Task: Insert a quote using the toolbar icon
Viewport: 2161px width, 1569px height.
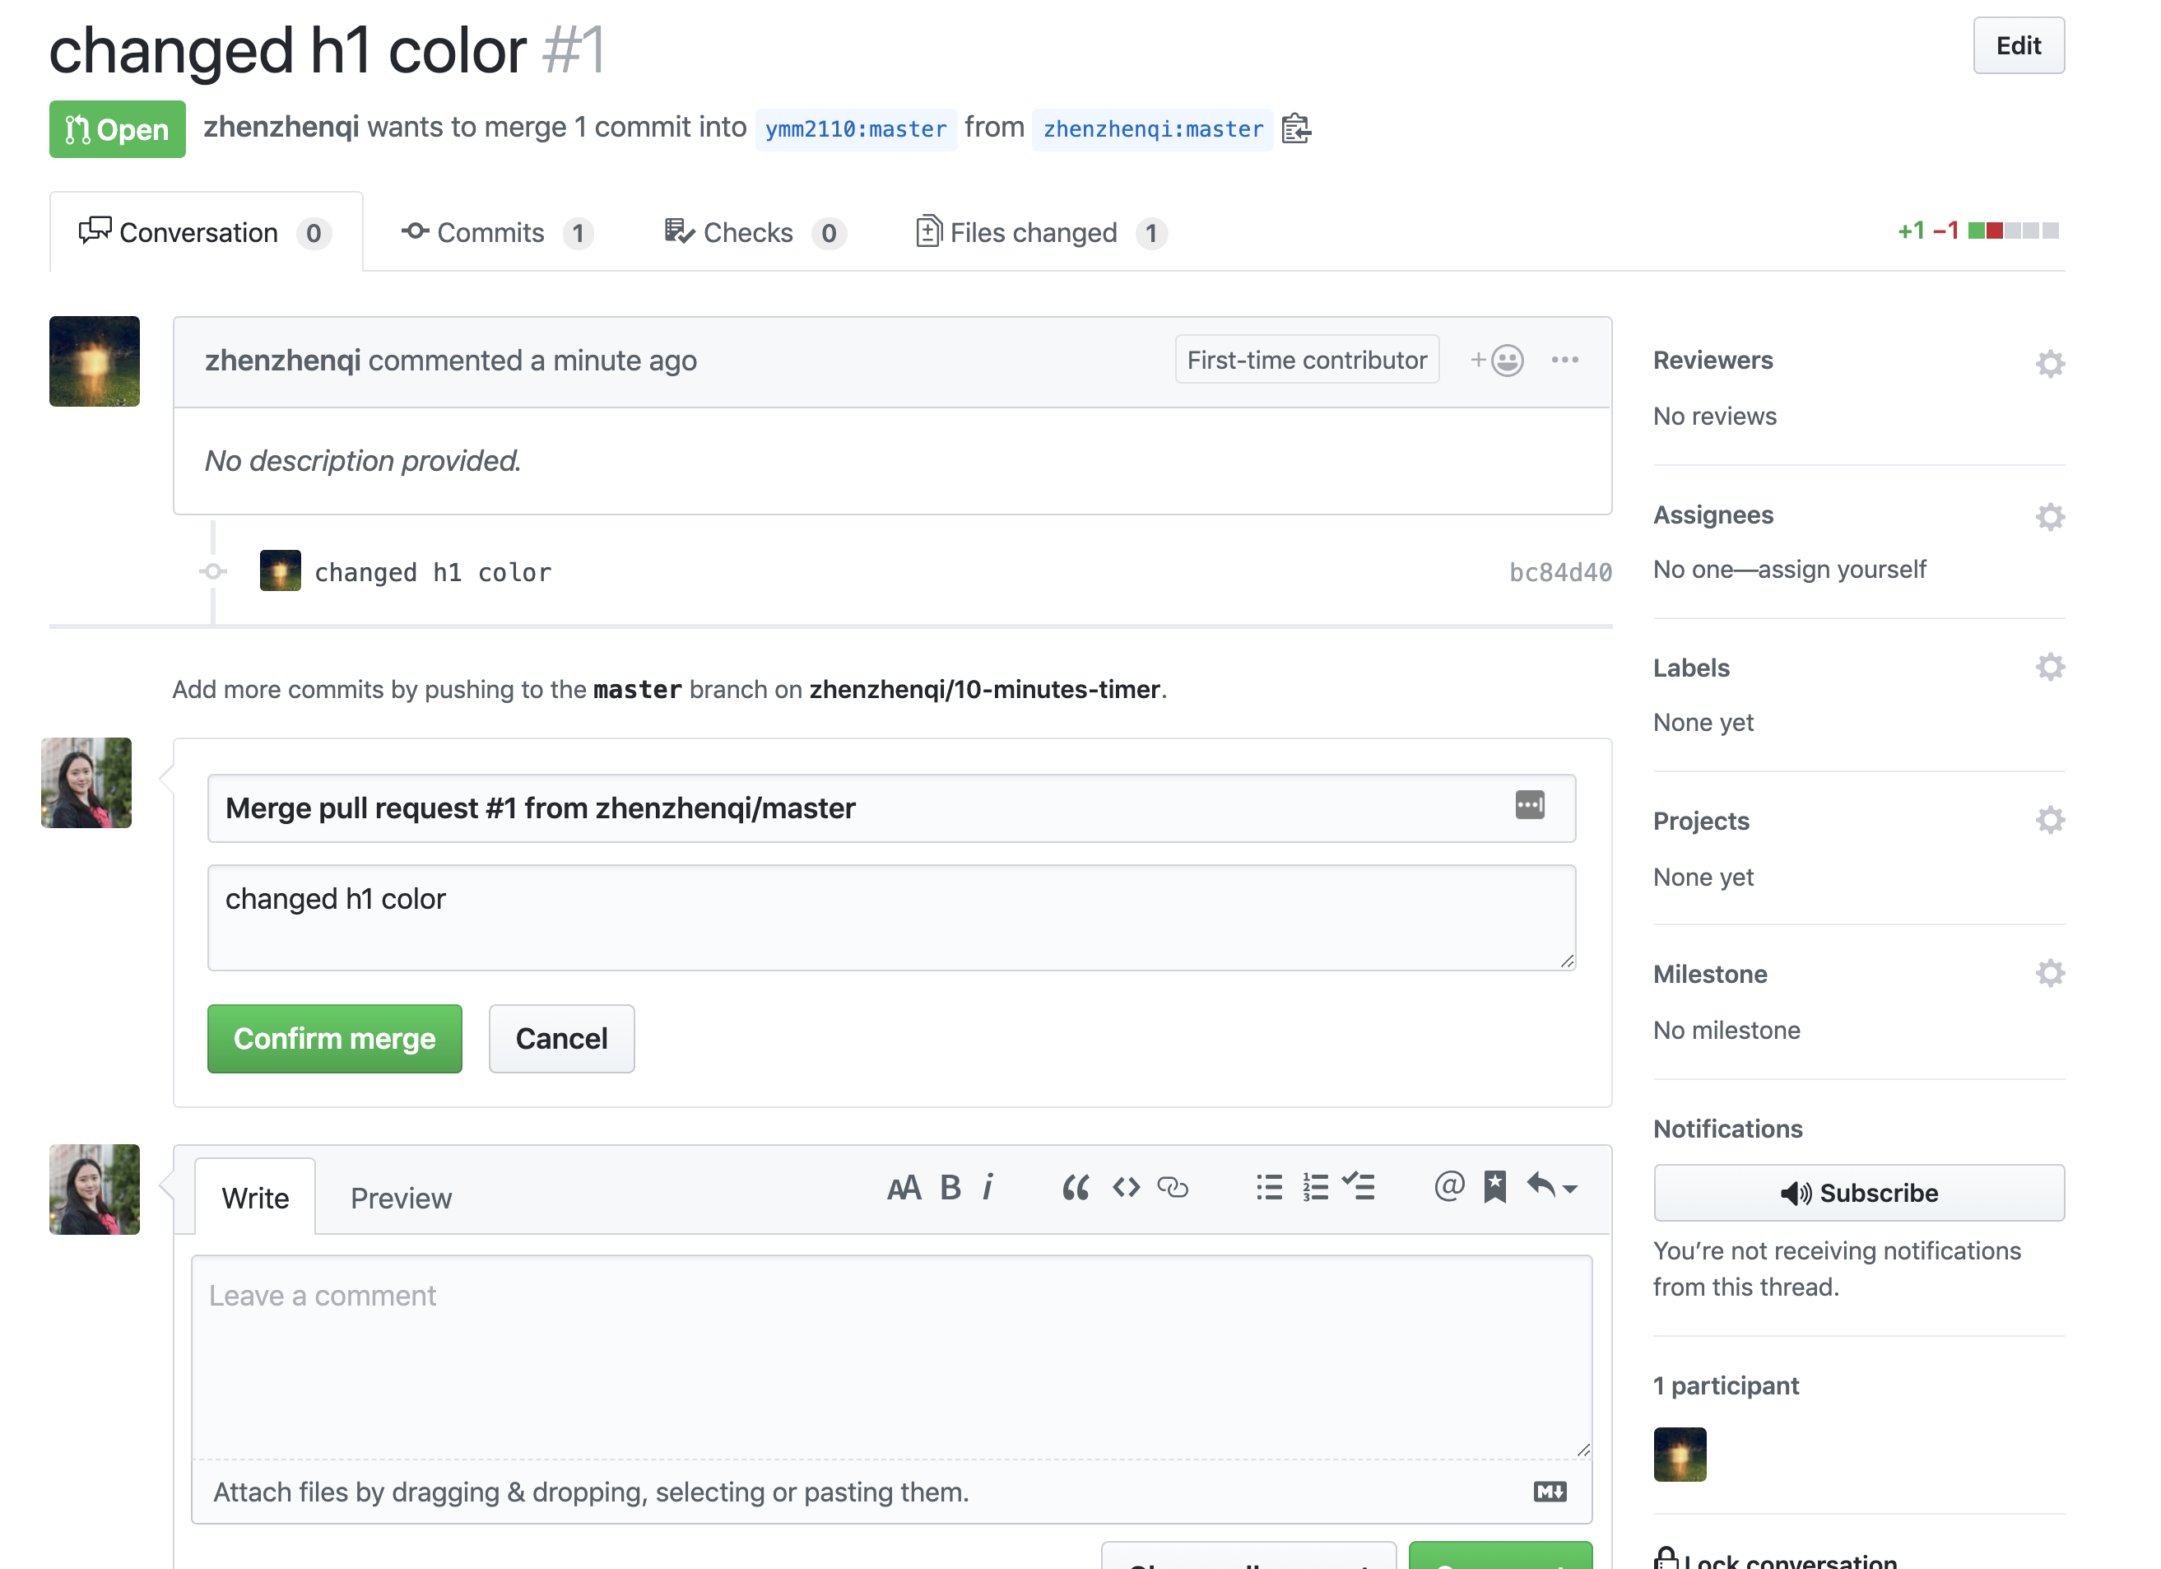Action: click(1076, 1188)
